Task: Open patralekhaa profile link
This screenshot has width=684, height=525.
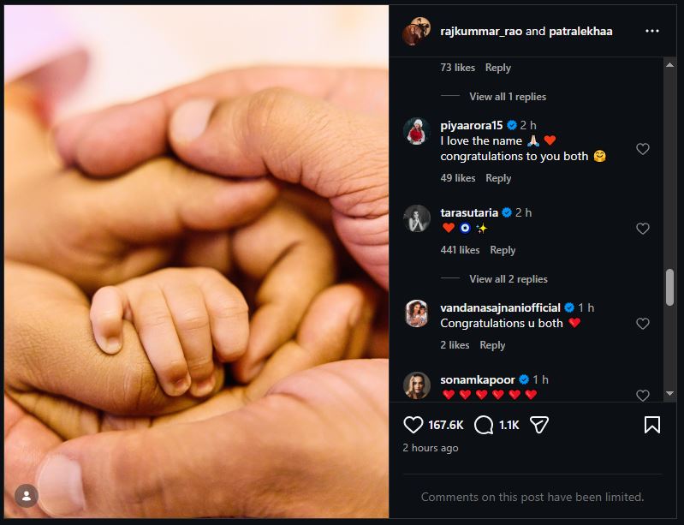Action: pos(580,31)
